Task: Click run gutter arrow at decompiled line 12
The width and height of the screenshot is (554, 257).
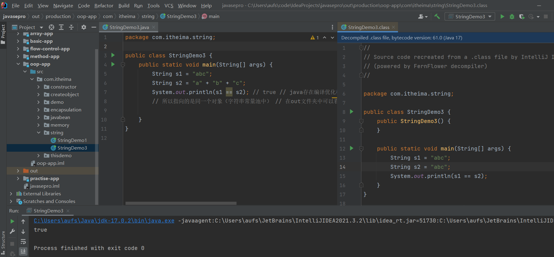Action: point(352,148)
